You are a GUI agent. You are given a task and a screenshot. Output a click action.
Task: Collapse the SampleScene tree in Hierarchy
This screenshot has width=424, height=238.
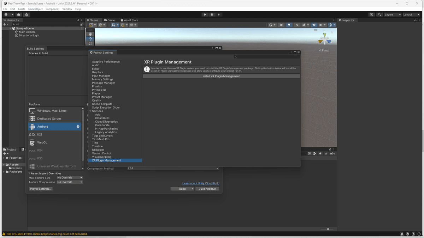tap(10, 28)
